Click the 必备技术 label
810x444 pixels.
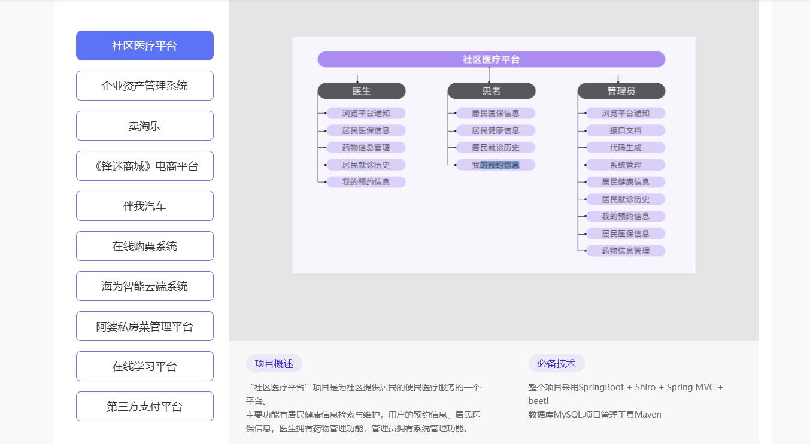click(556, 363)
